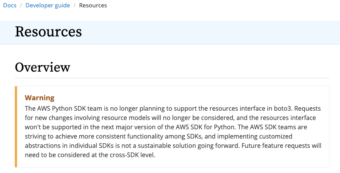
Task: Click the slash before the Resources breadcrumb
Action: pyautogui.click(x=74, y=5)
